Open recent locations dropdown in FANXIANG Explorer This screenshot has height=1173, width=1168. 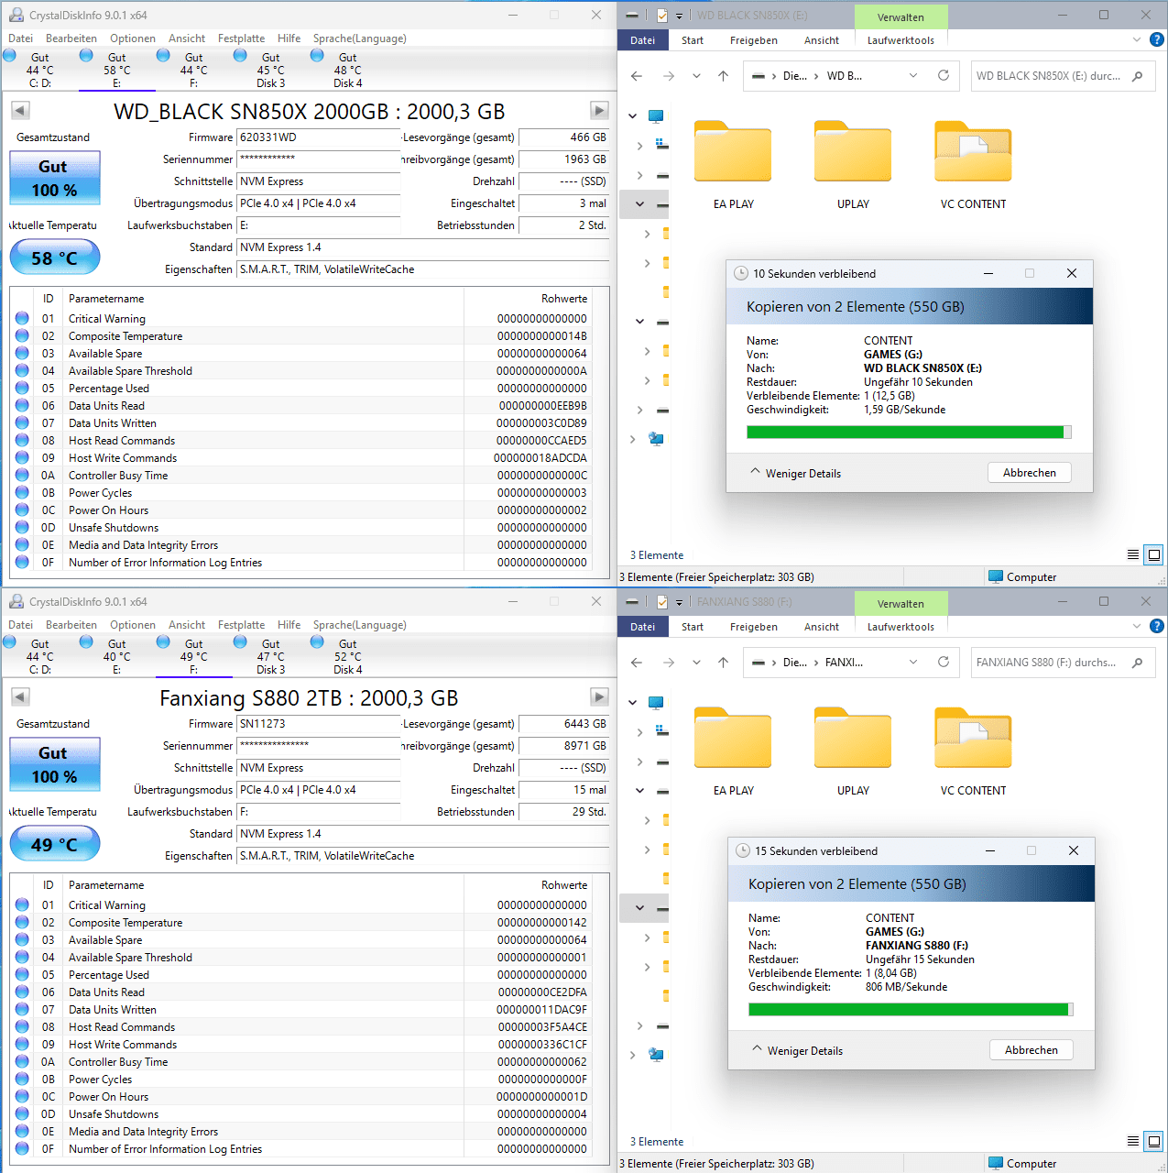tap(696, 663)
